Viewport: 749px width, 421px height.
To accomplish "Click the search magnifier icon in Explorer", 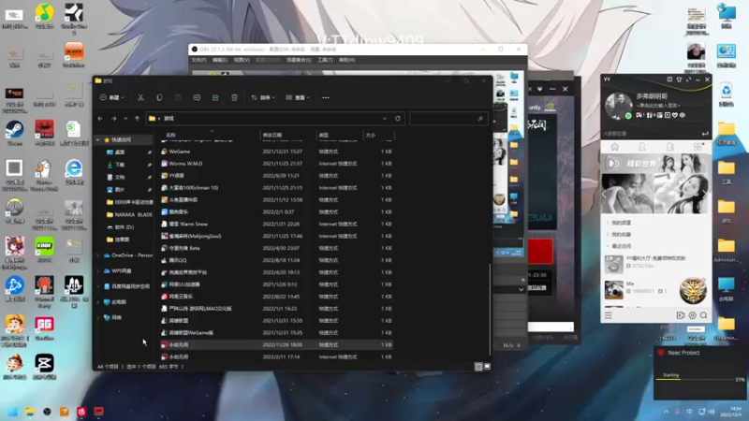I will tap(480, 119).
